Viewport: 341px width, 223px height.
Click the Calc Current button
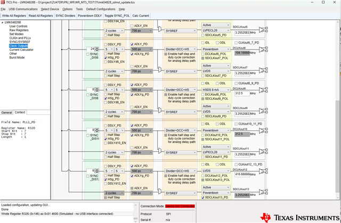[x=141, y=15]
